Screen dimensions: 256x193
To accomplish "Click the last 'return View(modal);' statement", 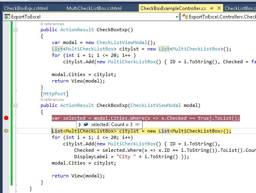I will [x=78, y=176].
